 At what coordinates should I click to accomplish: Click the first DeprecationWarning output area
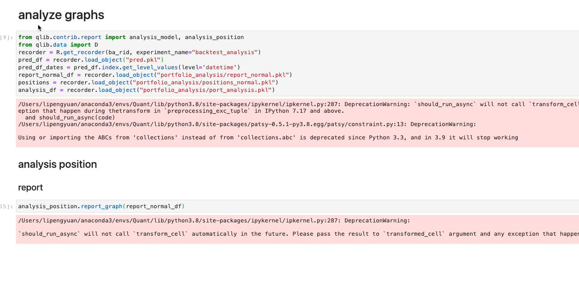pos(297,123)
